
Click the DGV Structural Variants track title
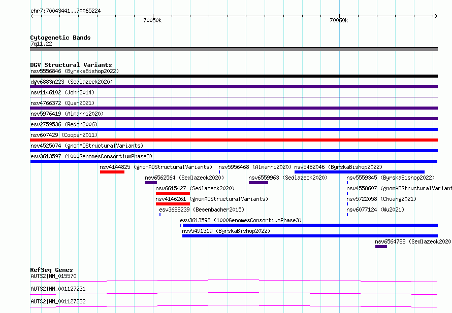(x=71, y=65)
